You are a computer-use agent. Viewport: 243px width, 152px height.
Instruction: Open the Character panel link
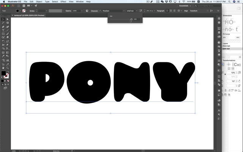pos(94,11)
